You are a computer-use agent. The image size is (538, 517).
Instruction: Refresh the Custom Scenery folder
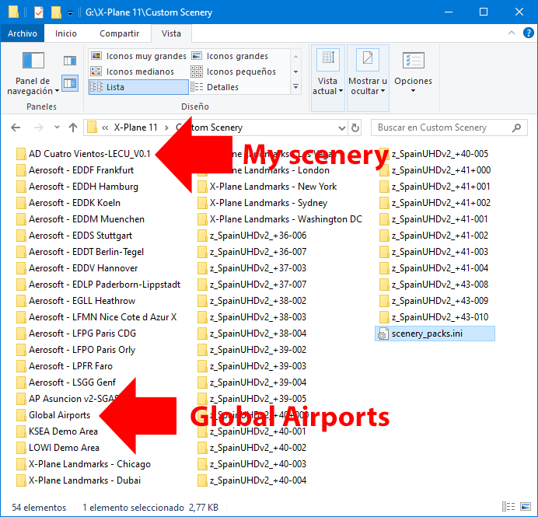tap(355, 128)
